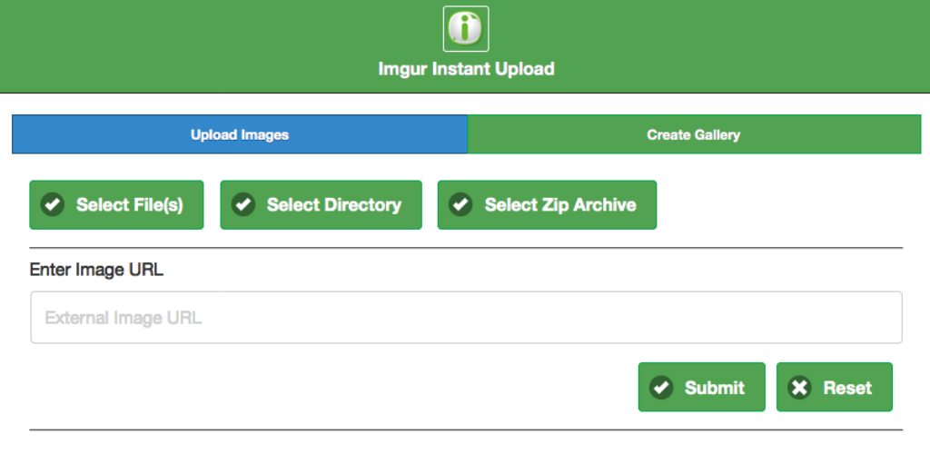Click the checkmark icon on Submit
The image size is (930, 454).
(661, 388)
